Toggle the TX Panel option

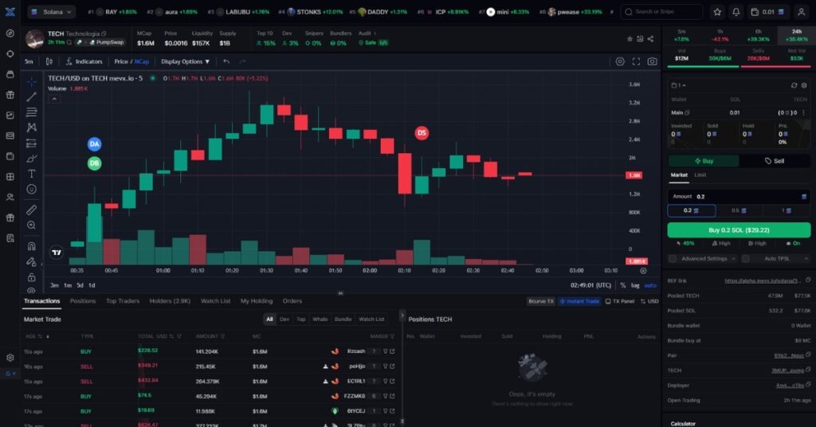pyautogui.click(x=620, y=301)
